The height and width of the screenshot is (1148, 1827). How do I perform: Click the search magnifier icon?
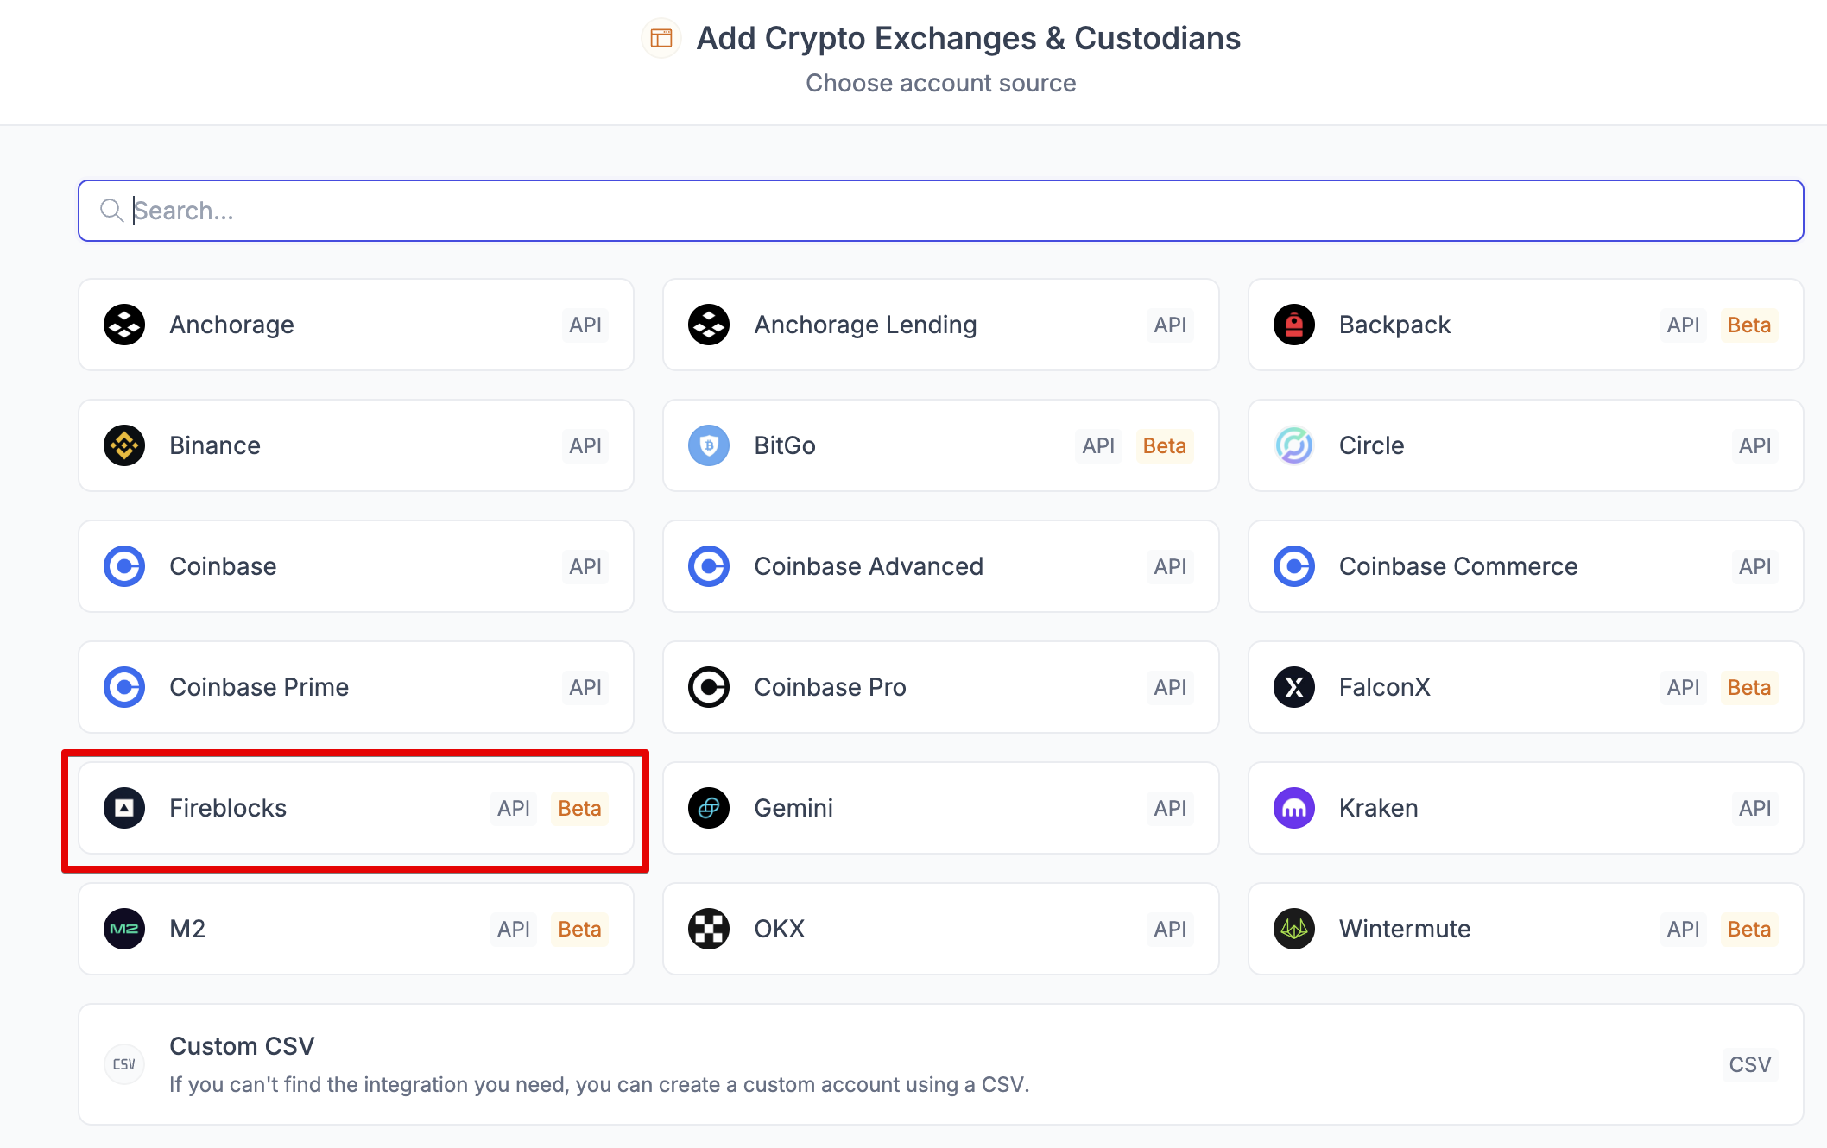(111, 211)
